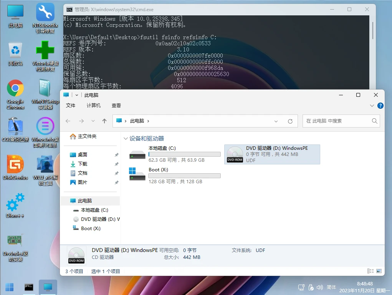Launch WinNTSetup 安装器 desktop icon
Image resolution: width=392 pixels, height=295 pixels.
point(45,94)
